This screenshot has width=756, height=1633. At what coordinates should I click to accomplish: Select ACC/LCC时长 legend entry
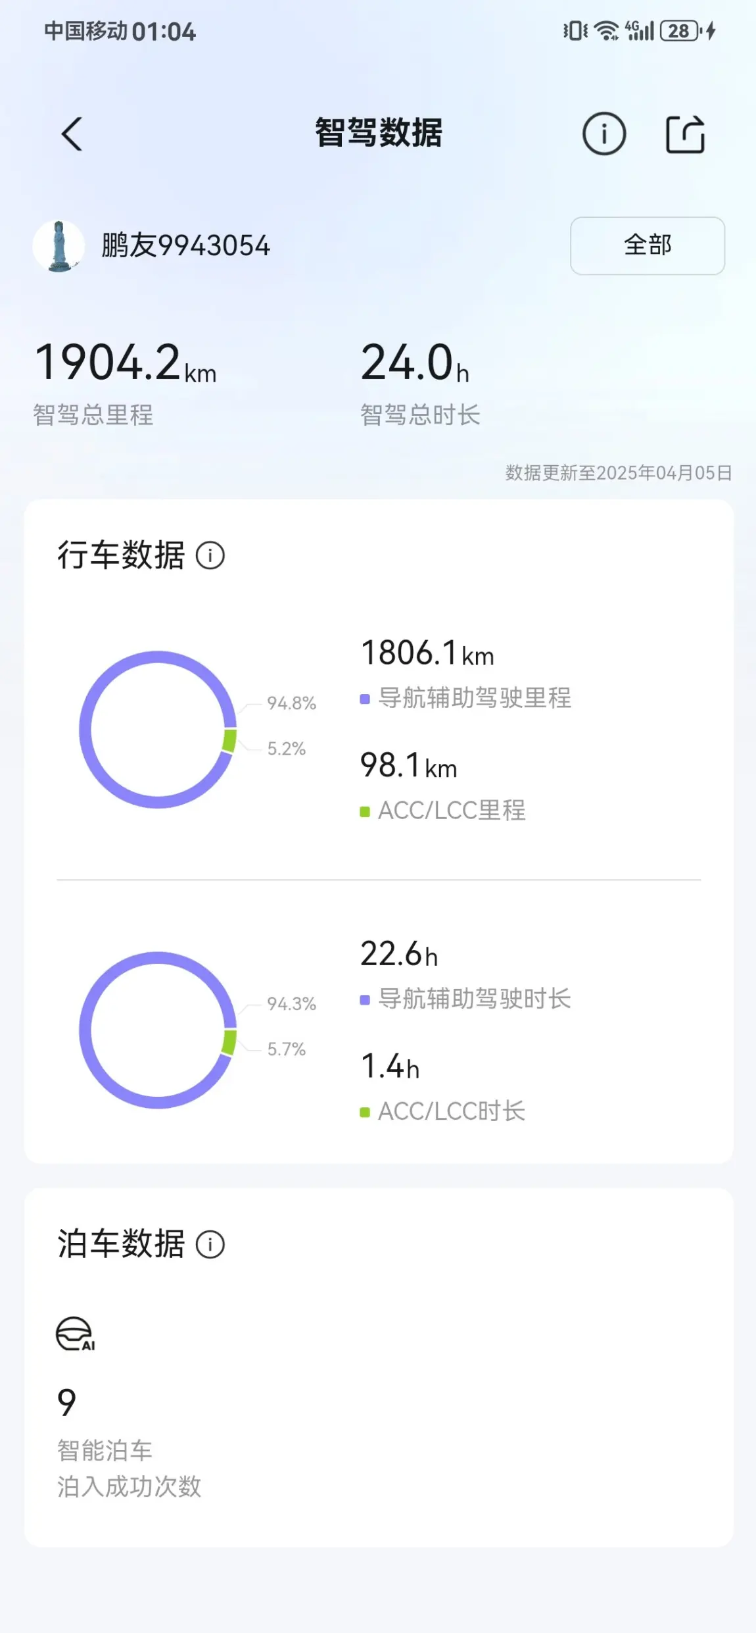[442, 1111]
